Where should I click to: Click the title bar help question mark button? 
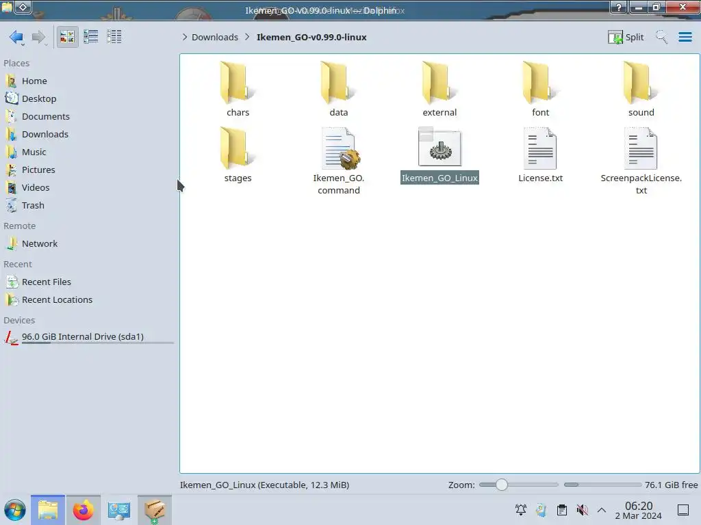pyautogui.click(x=619, y=7)
